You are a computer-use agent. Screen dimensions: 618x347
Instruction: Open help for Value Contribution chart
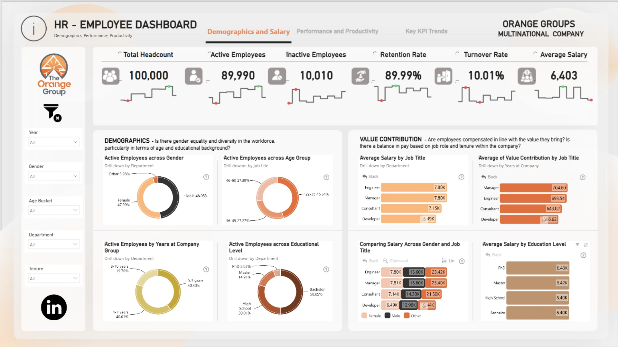583,177
